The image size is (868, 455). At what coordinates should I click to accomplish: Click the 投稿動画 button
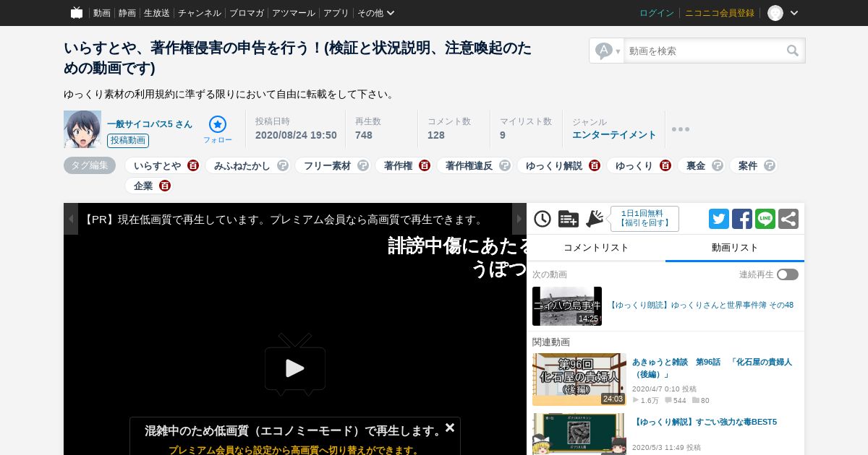(x=128, y=141)
